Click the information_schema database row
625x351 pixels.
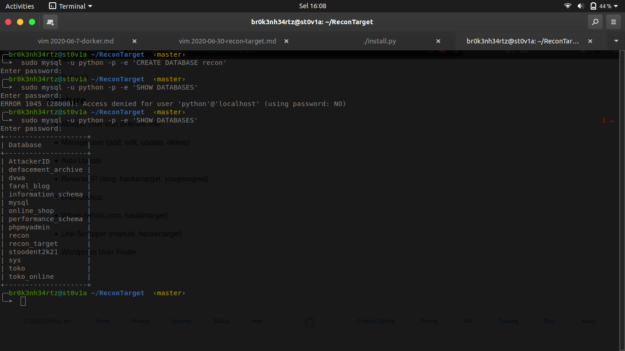coord(45,194)
